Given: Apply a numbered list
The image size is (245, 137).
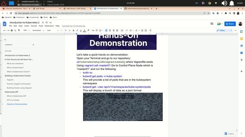Looking at the screenshot, I should tap(136, 30).
